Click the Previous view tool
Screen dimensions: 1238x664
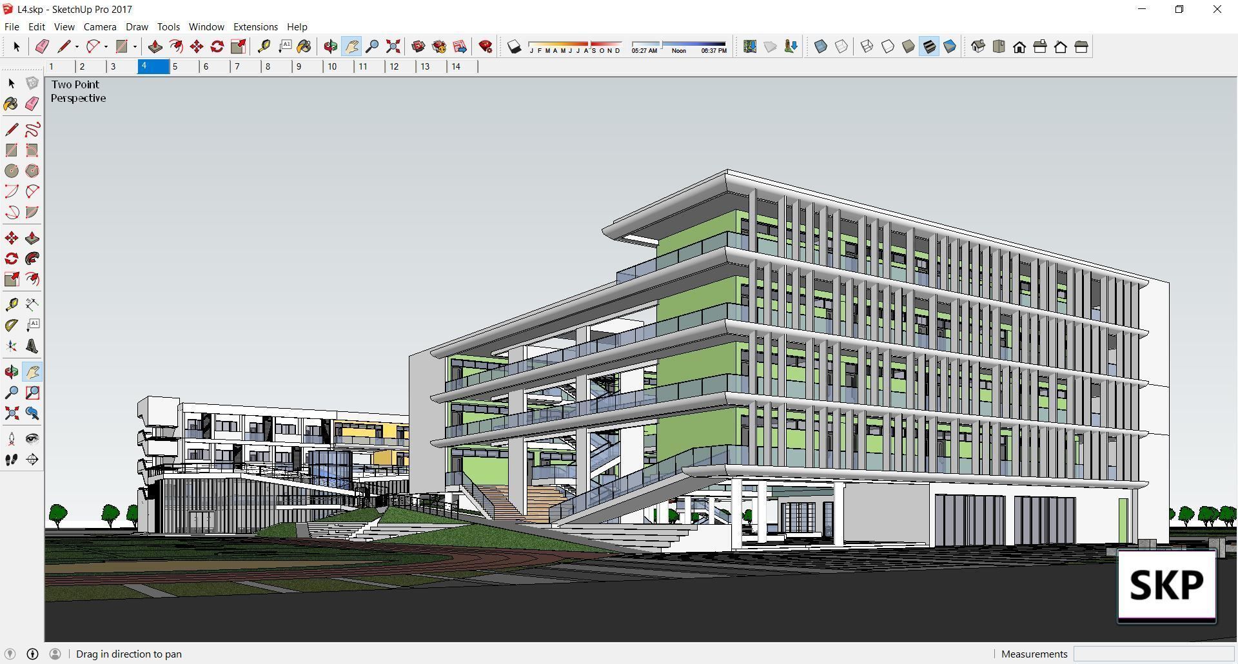pos(32,413)
